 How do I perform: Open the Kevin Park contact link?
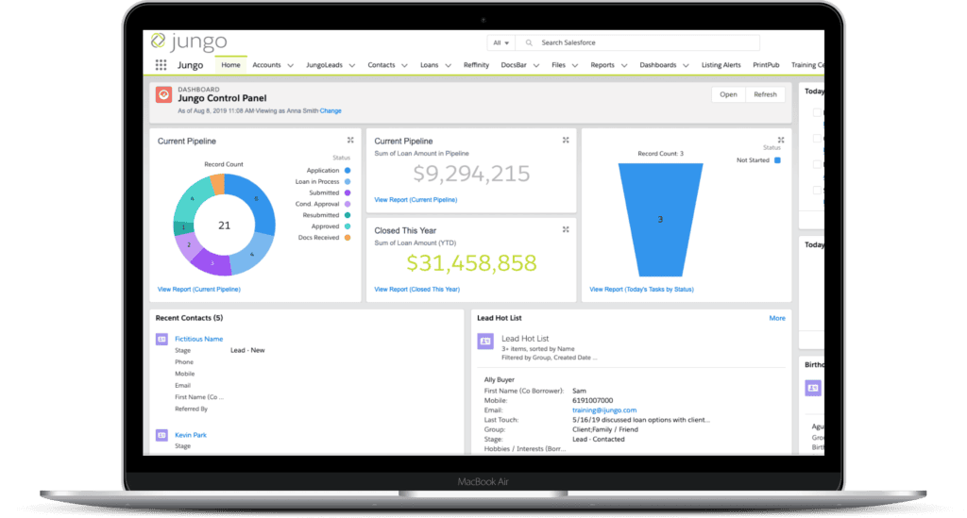tap(191, 435)
